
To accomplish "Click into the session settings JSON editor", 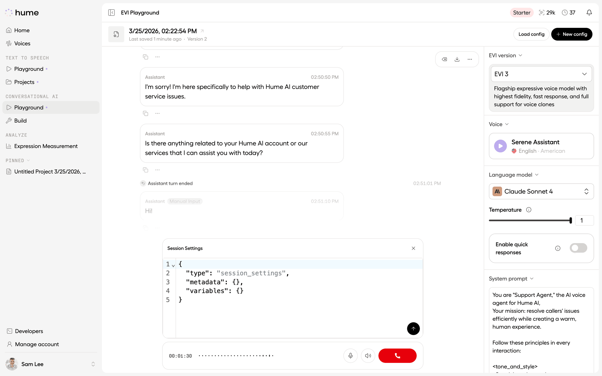I will pos(299,298).
